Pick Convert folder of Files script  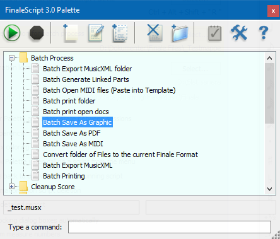[120, 154]
